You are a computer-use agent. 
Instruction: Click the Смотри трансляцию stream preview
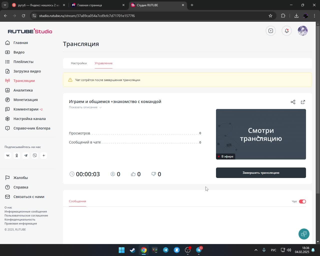261,134
